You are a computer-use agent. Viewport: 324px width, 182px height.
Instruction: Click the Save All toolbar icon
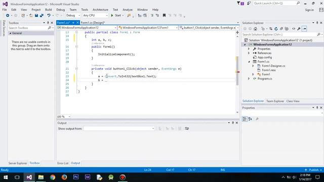42,16
